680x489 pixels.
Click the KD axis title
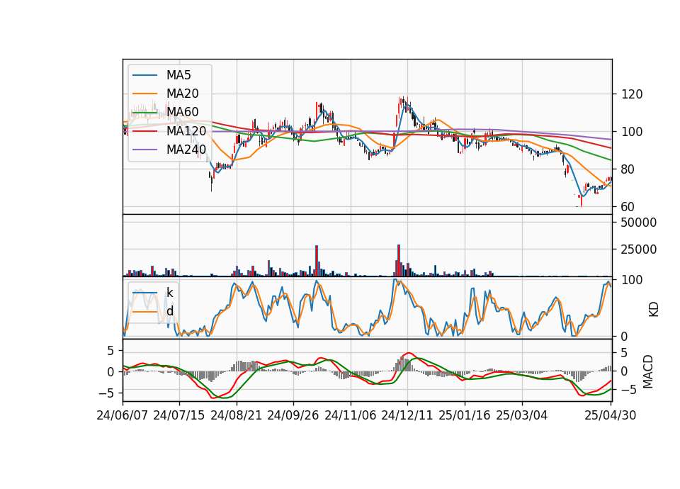click(x=654, y=309)
